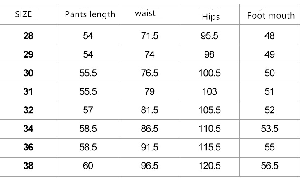
Task: Select the size 36 row label
Action: (x=28, y=148)
